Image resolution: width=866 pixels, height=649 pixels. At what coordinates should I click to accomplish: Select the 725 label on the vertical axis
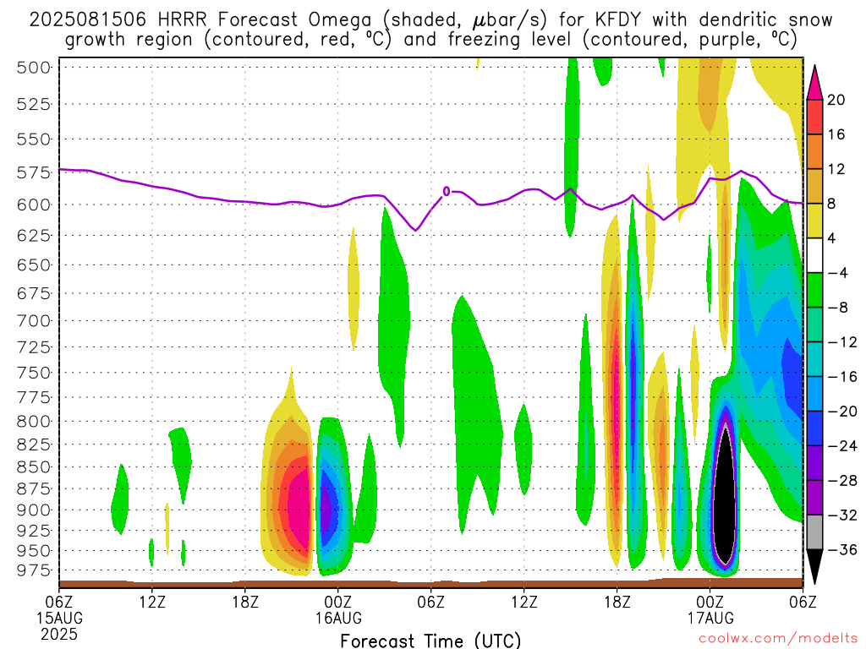(x=34, y=347)
